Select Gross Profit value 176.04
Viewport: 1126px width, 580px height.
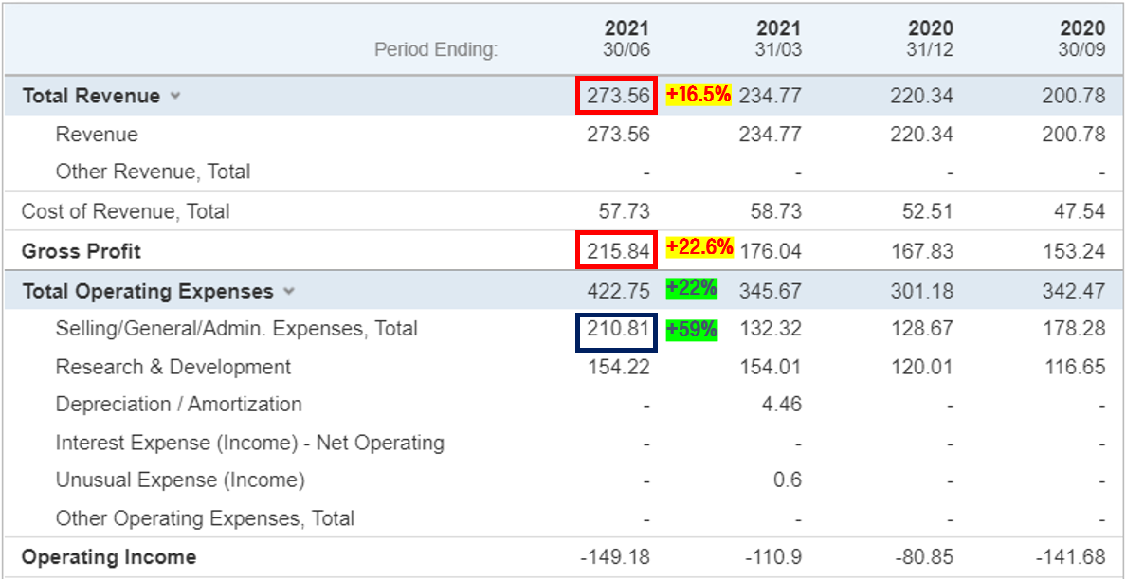tap(771, 251)
